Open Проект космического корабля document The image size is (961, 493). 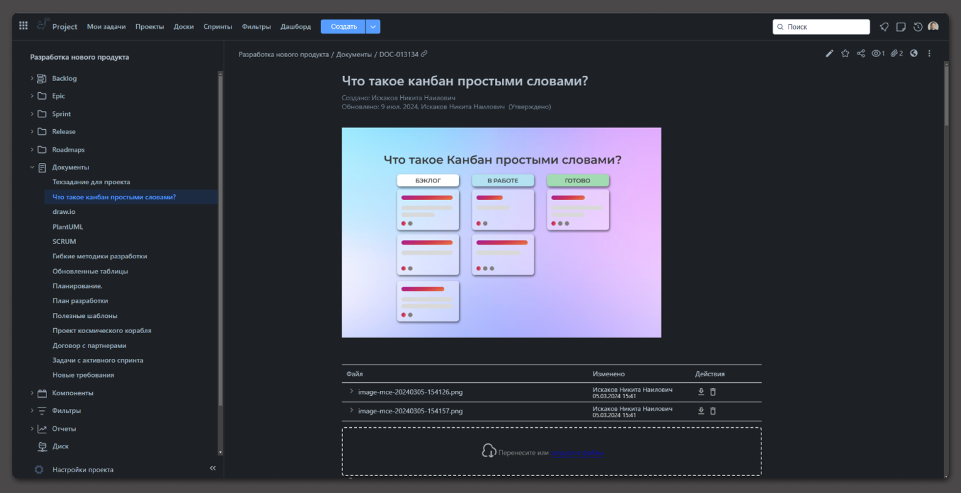click(x=102, y=331)
